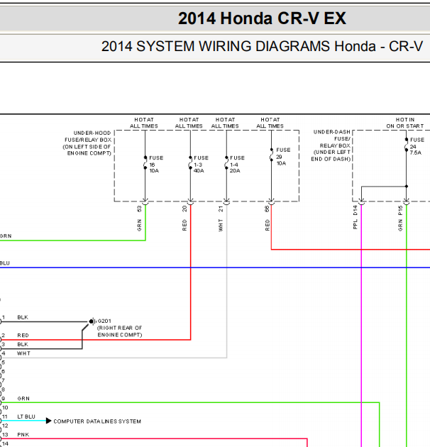Select "HOT AT ALL TIMES" above Fuse 16
The image size is (430, 447).
(x=144, y=123)
